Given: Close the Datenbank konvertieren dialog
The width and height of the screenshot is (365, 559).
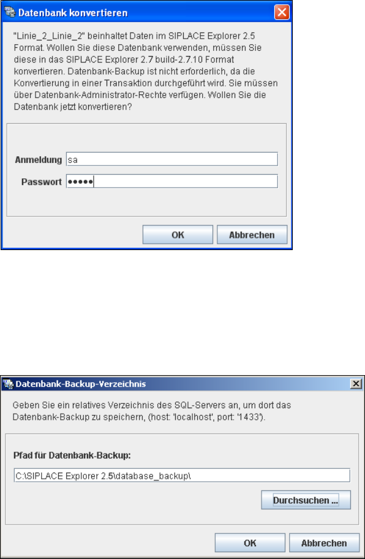Looking at the screenshot, I should pos(281,13).
